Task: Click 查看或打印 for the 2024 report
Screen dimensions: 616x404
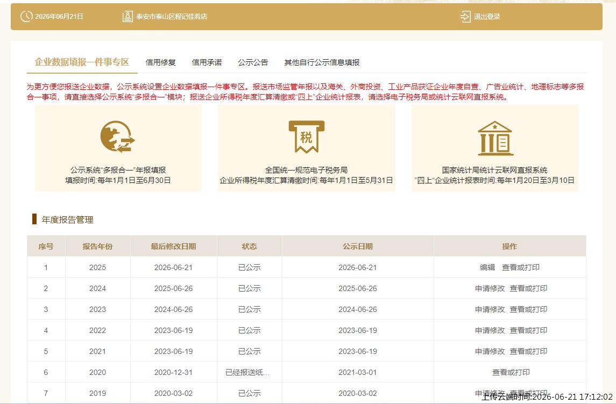Action: (x=528, y=288)
